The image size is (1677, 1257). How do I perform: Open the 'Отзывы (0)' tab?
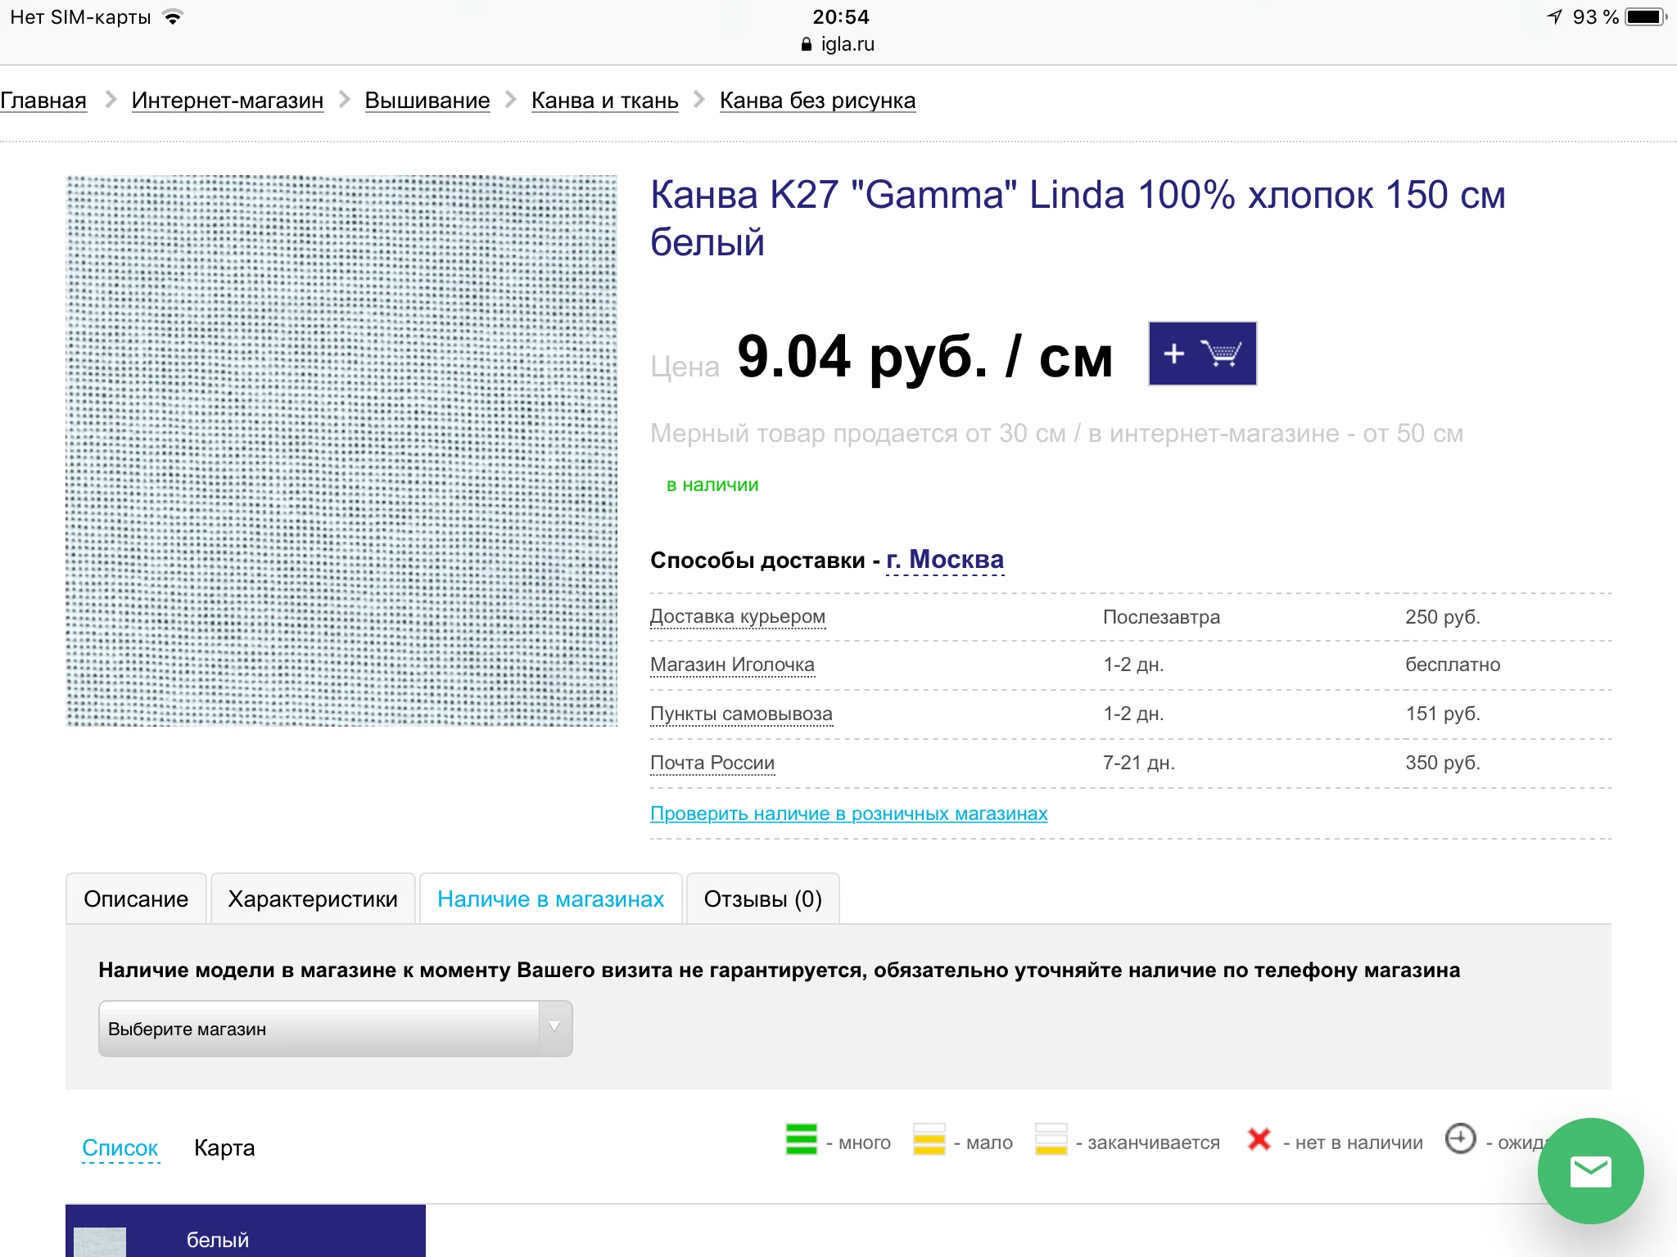point(762,899)
